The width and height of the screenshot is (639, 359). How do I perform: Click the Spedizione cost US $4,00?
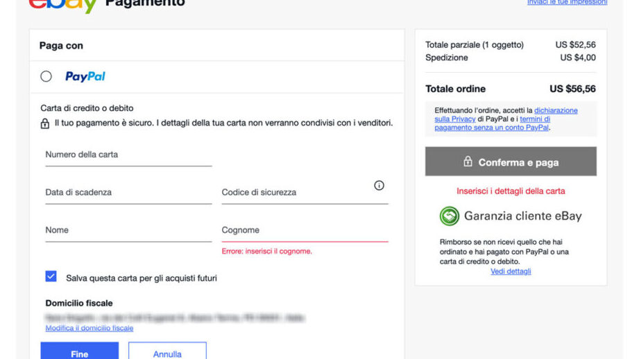click(x=578, y=58)
